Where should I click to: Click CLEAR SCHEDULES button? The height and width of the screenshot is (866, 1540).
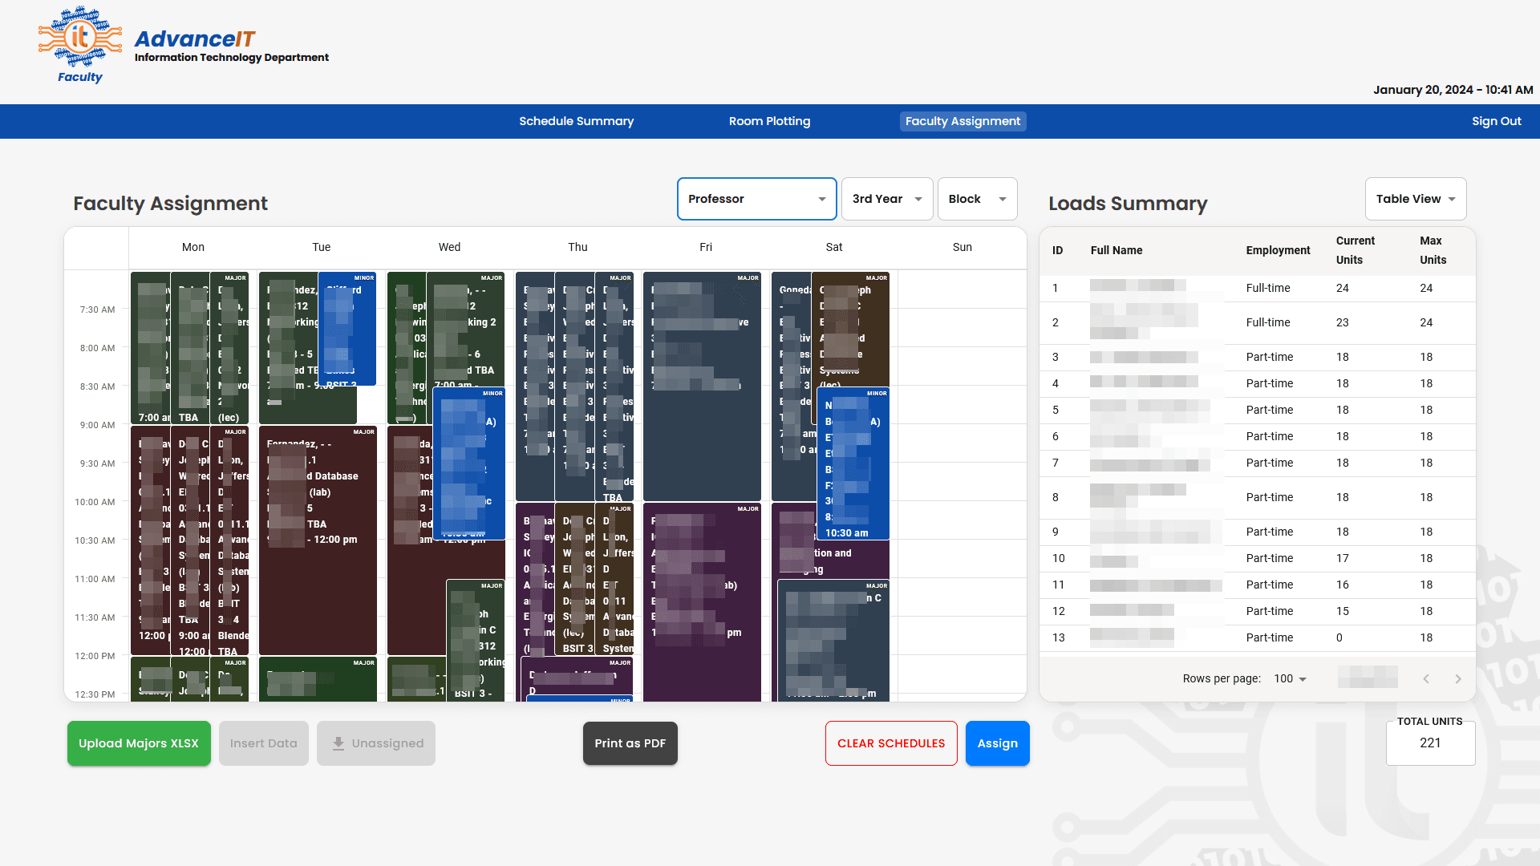[890, 743]
